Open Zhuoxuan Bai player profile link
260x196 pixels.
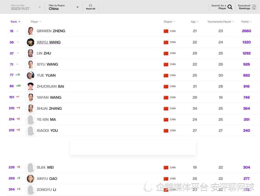50,86
